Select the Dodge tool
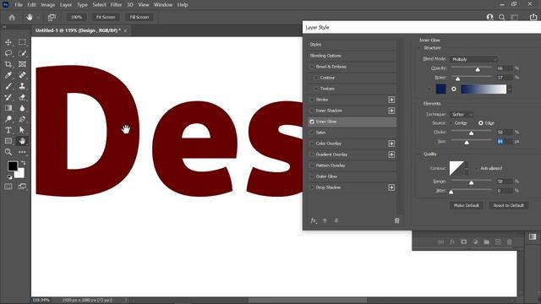The width and height of the screenshot is (541, 304). coord(8,119)
